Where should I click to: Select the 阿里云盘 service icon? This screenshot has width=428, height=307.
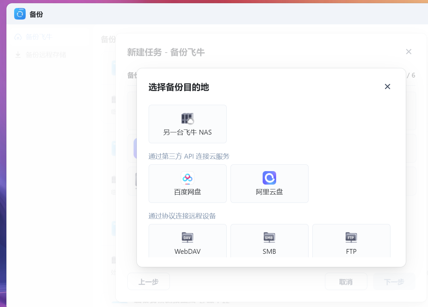click(269, 178)
